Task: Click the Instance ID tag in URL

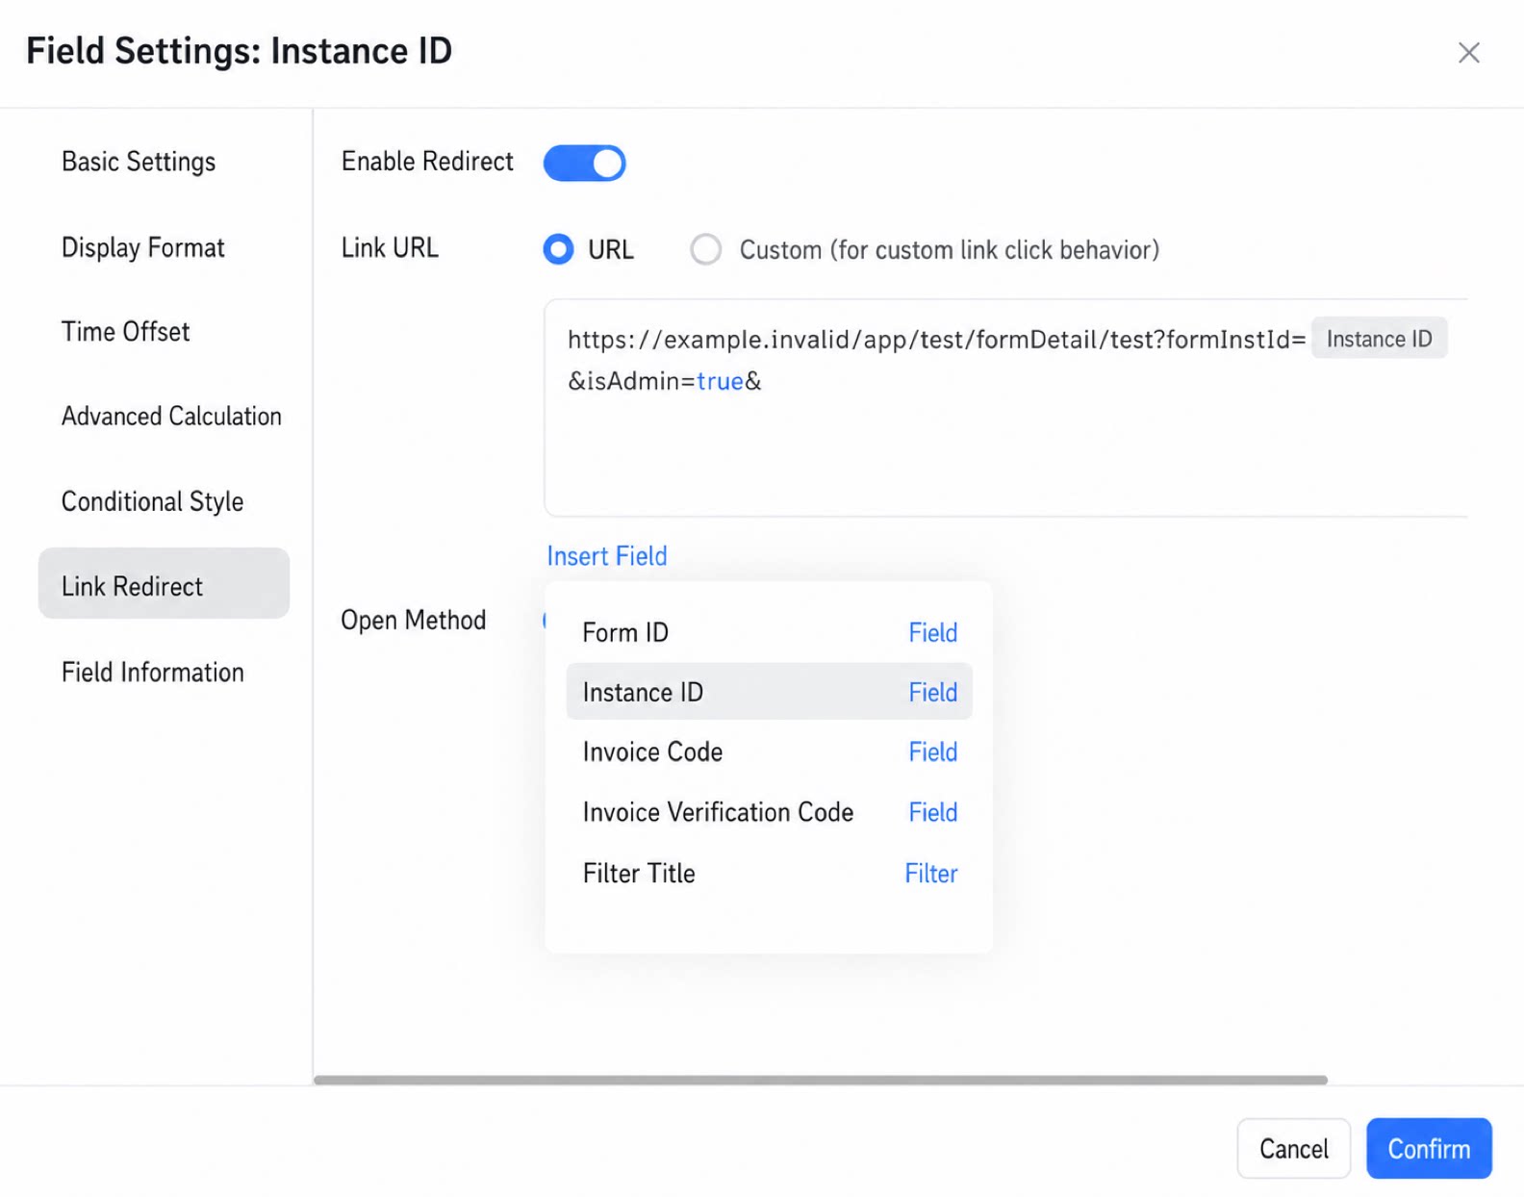Action: [1379, 339]
